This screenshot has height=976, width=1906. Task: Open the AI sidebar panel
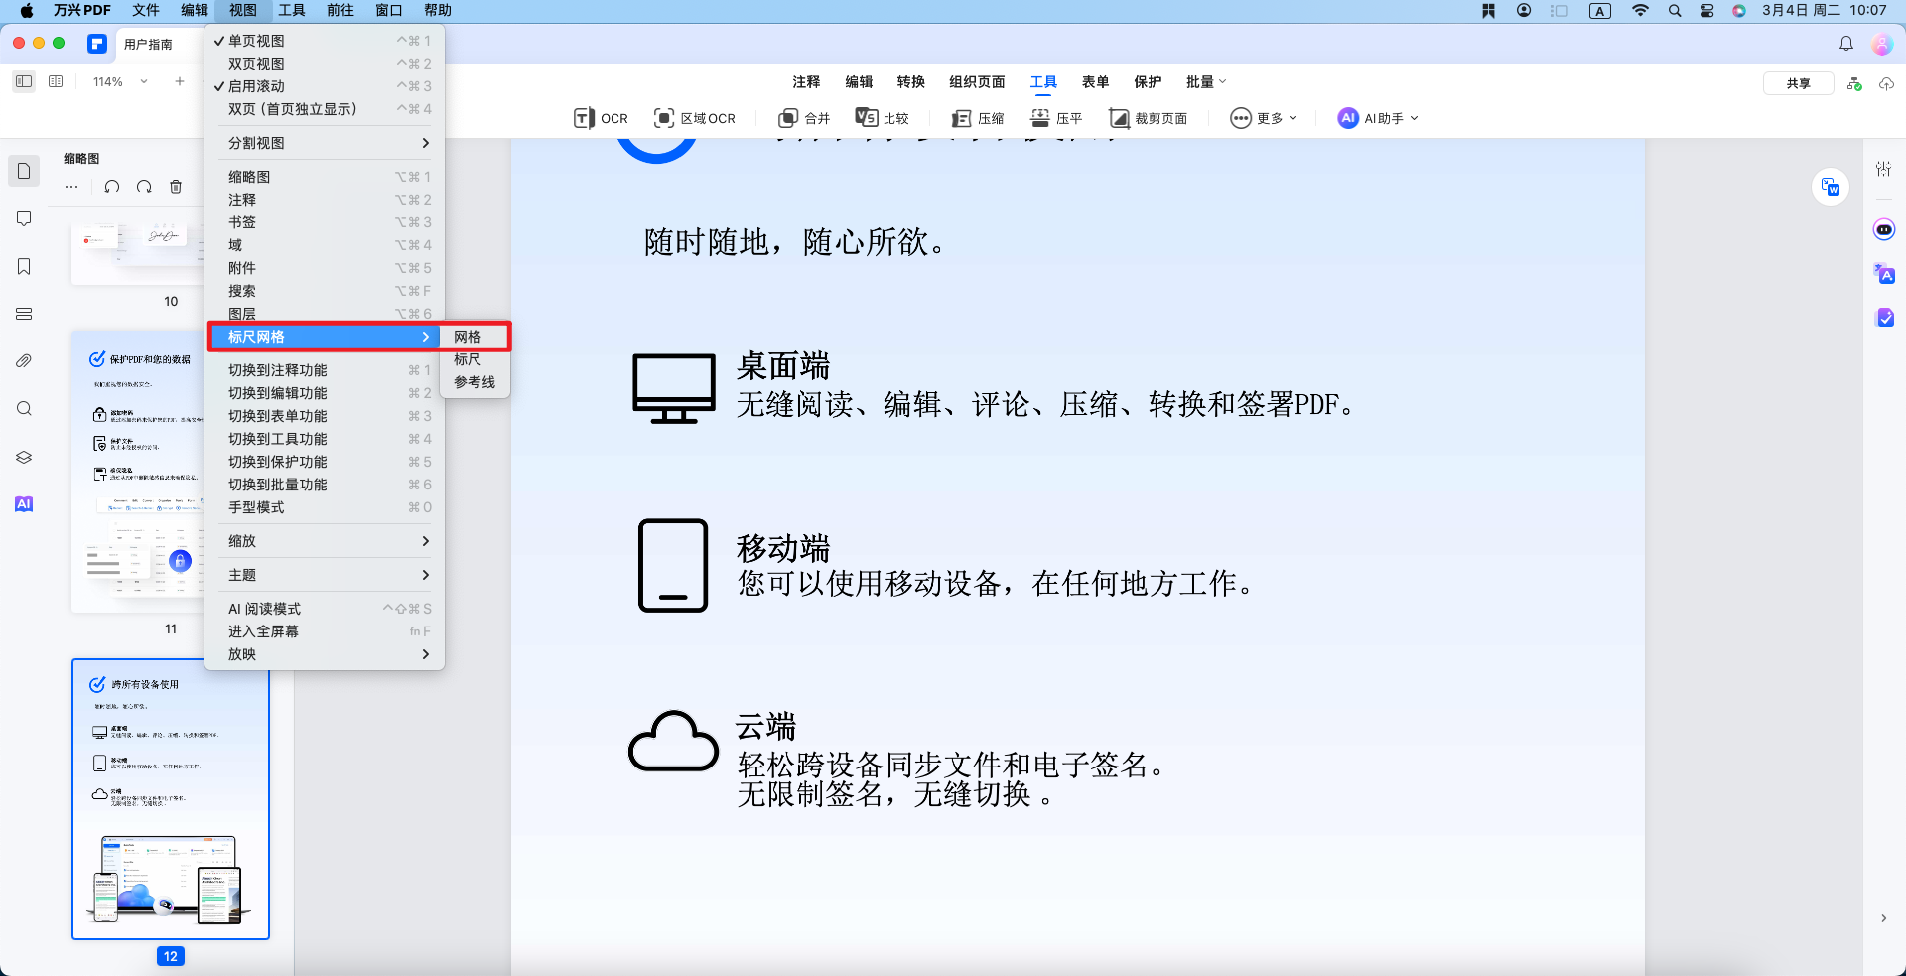24,503
